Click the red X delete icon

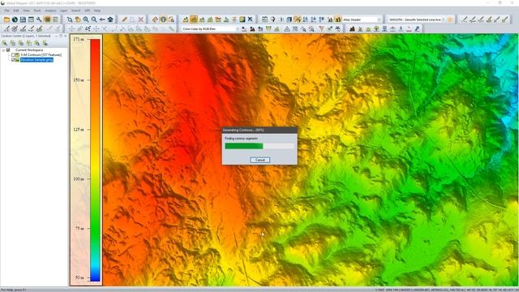pyautogui.click(x=140, y=19)
